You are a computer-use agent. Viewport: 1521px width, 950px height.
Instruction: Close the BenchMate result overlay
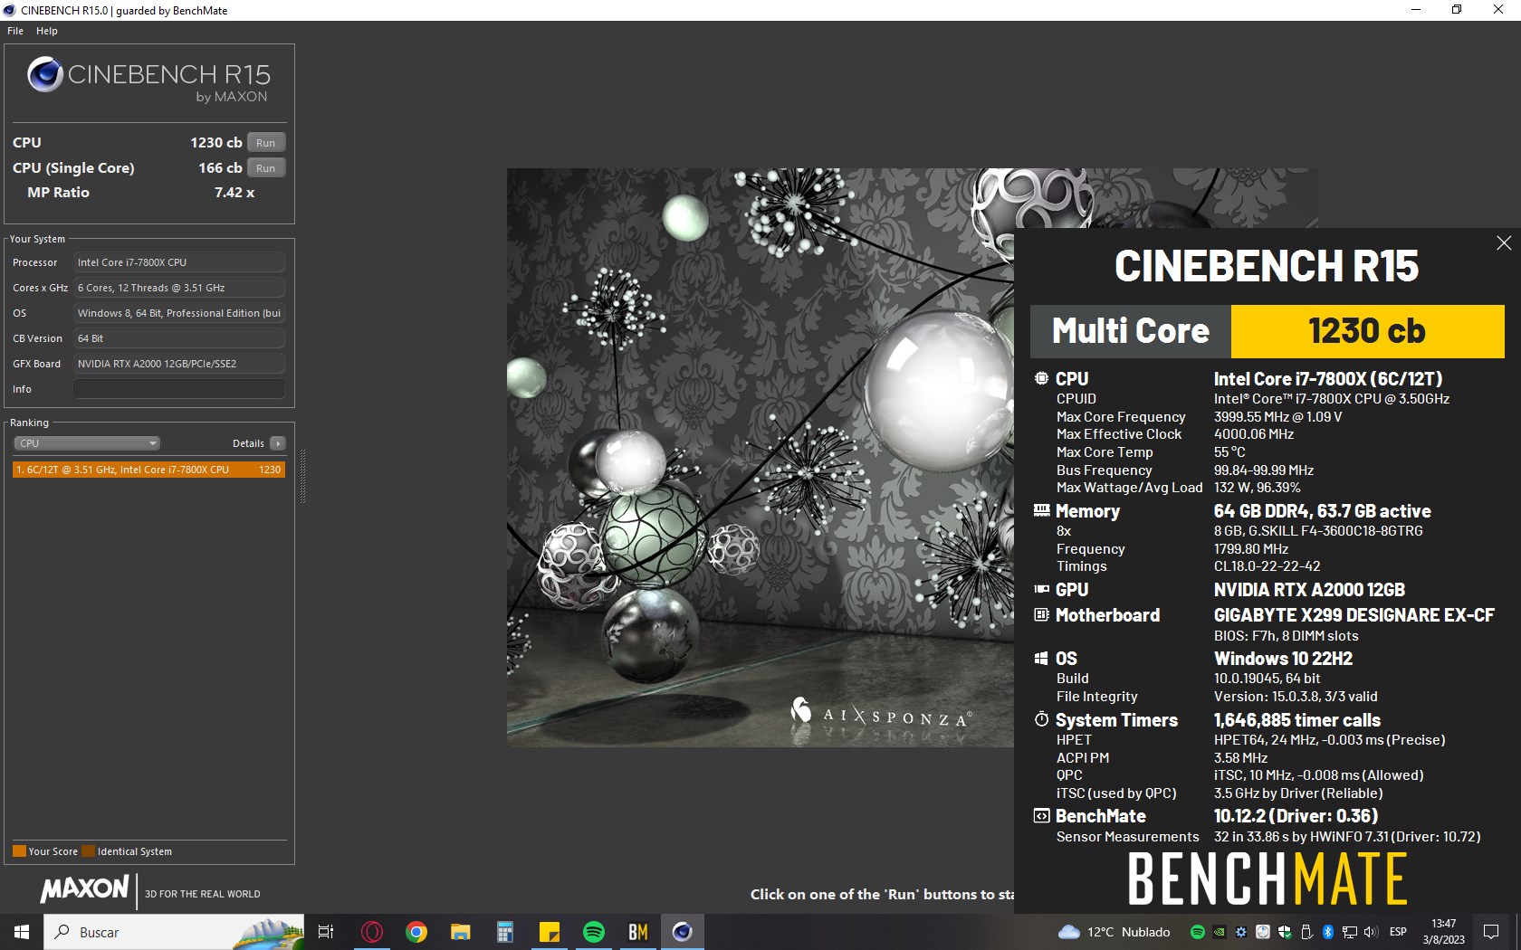coord(1504,242)
